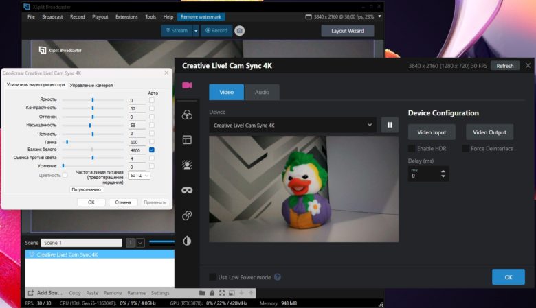Open the Extensions menu
This screenshot has height=308, width=536.
click(x=126, y=16)
